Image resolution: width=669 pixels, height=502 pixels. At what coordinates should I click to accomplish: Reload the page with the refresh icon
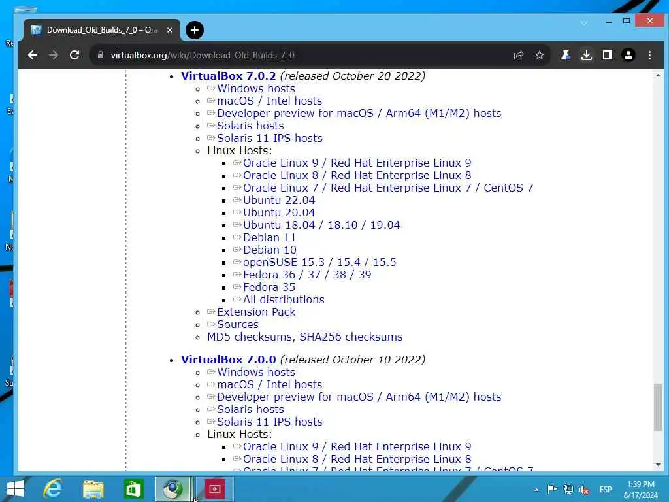[74, 55]
